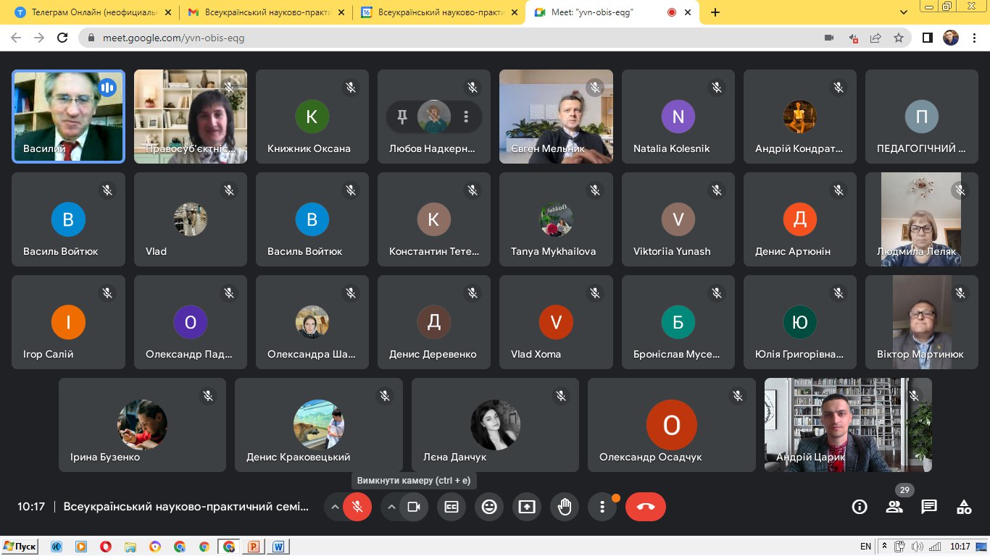Click the address bar with meet.google.com URL
Screen dimensions: 990x556
pos(435,38)
